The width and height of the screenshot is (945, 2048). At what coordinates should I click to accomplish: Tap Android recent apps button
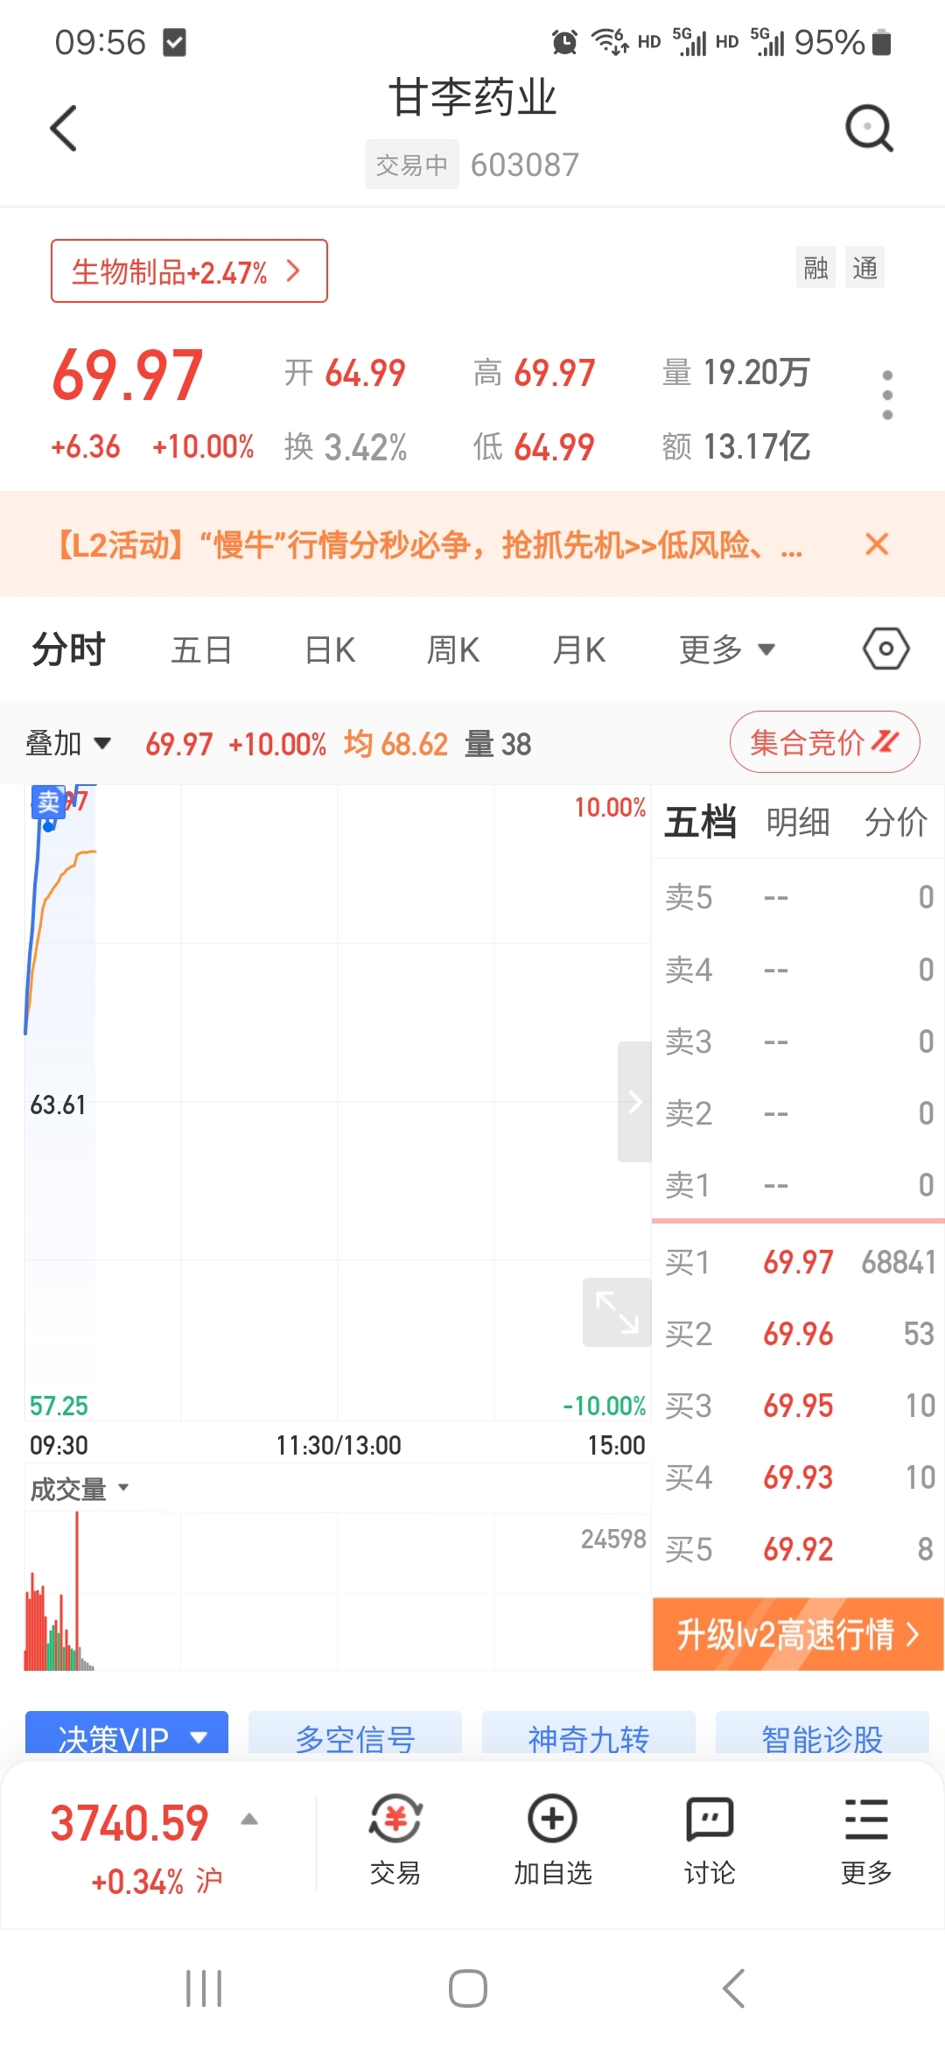click(204, 1988)
